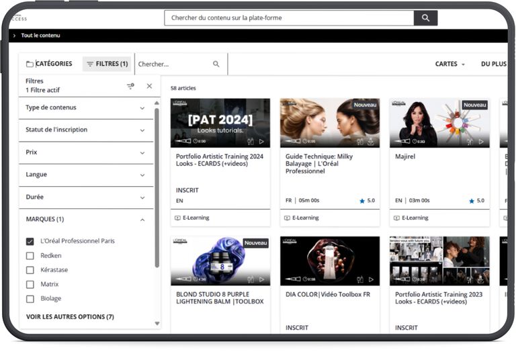Image resolution: width=516 pixels, height=352 pixels.
Task: Open the Majirel card title
Action: 405,157
